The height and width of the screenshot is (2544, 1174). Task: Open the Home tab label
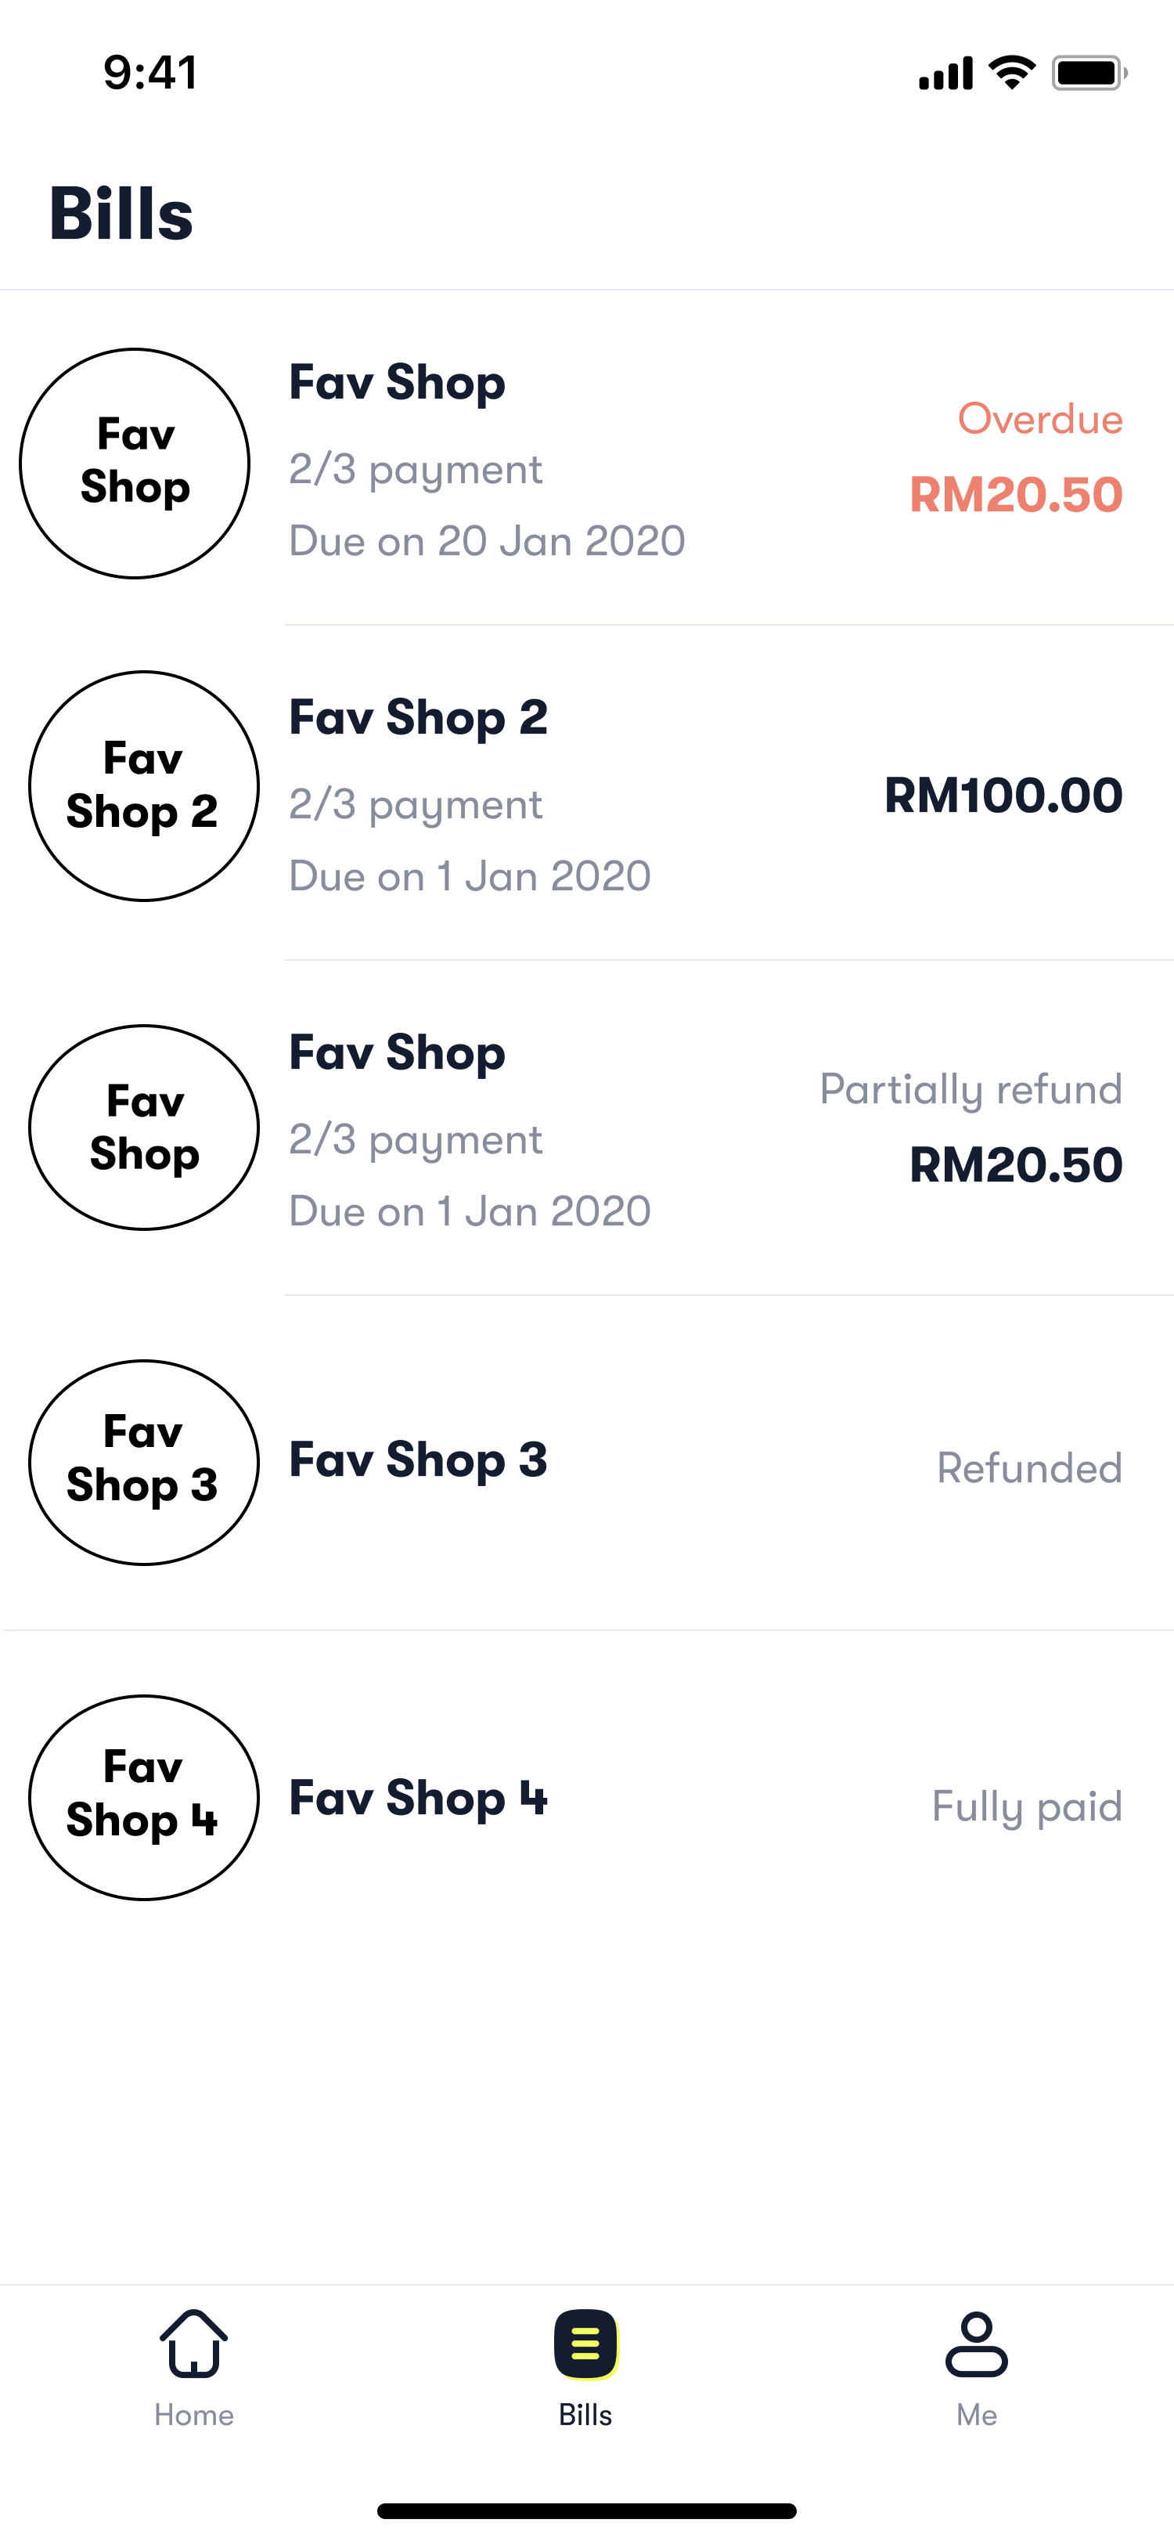pyautogui.click(x=193, y=2415)
